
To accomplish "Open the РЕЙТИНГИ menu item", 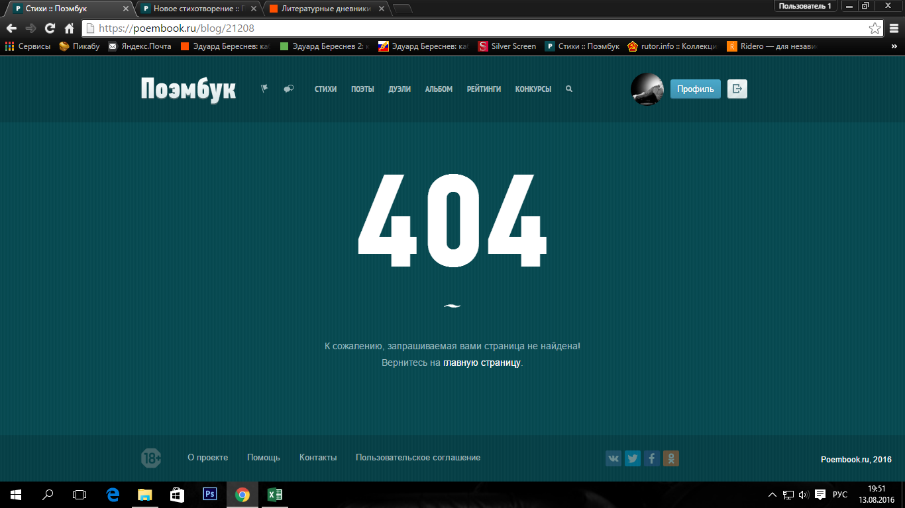I will pos(484,89).
